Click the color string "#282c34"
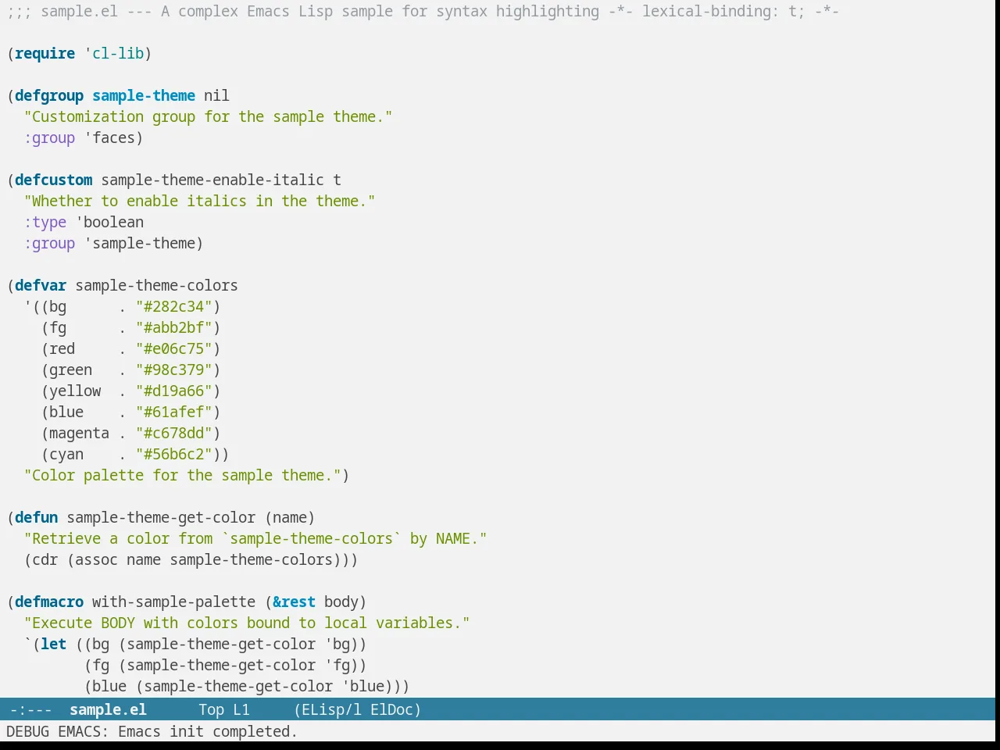Screen dimensions: 1000x750 (x=174, y=306)
